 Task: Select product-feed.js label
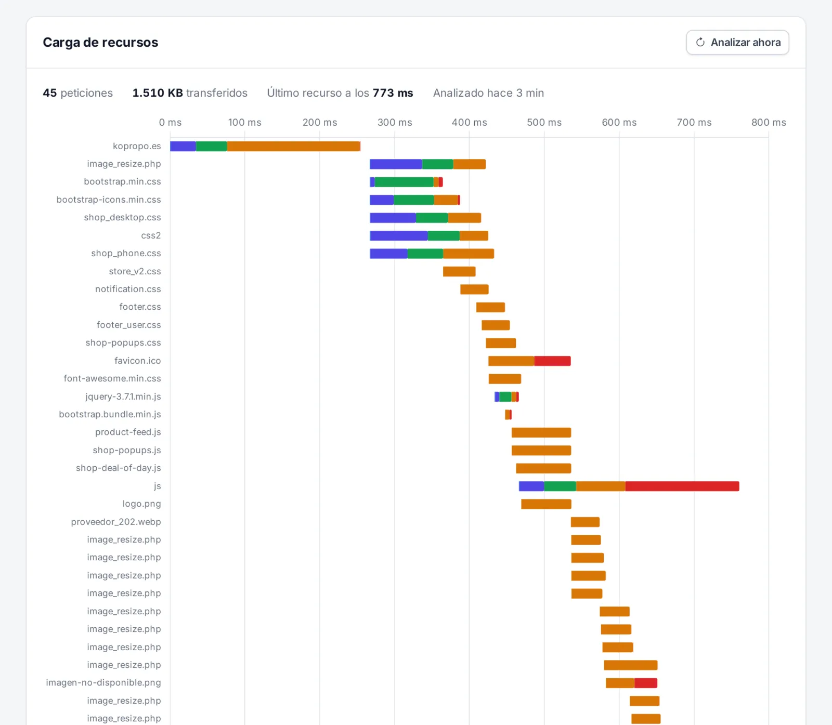click(x=128, y=432)
